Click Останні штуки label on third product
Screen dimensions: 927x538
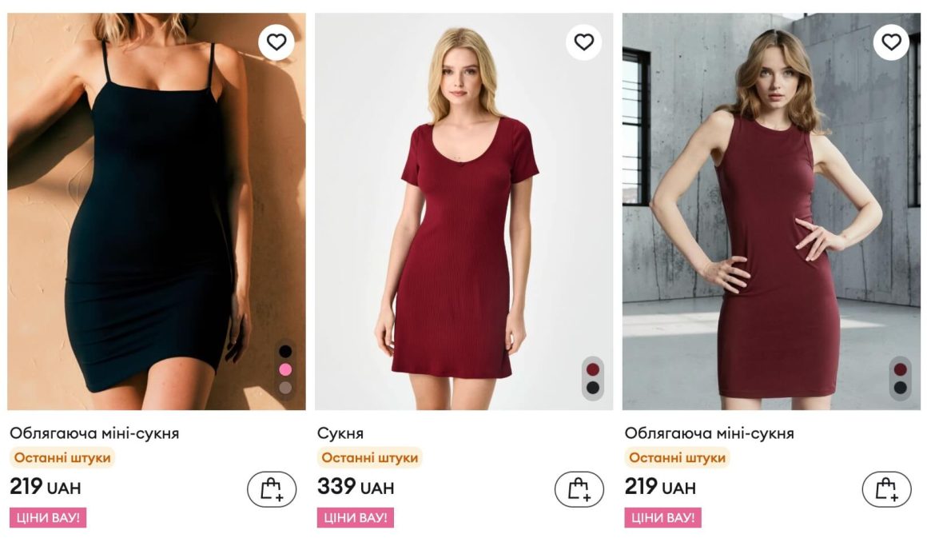point(677,458)
